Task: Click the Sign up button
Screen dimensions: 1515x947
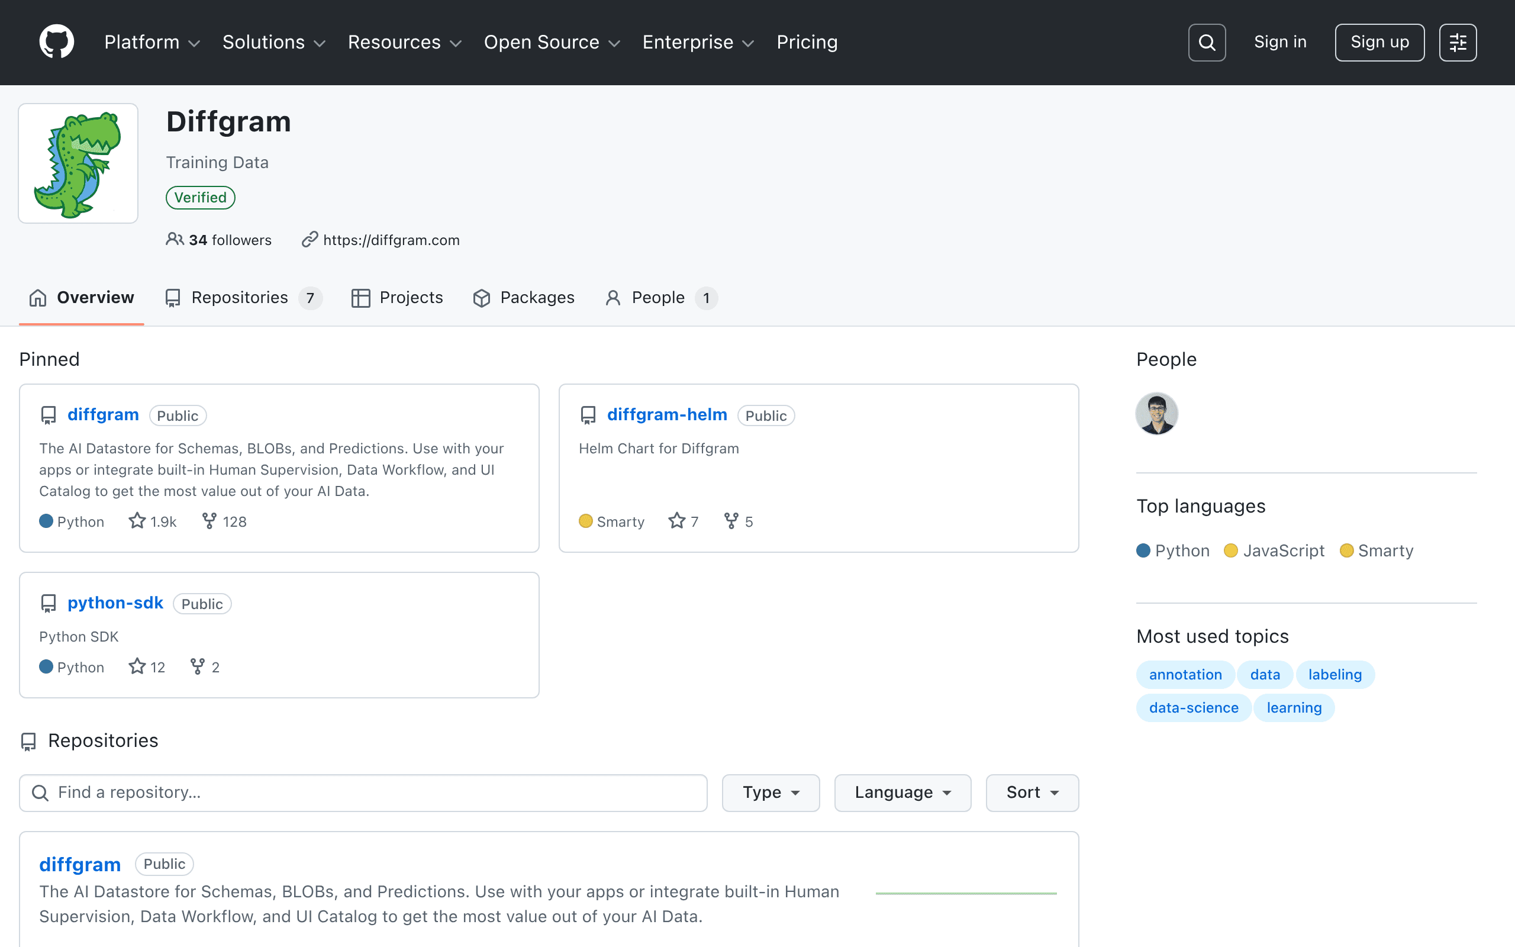Action: (1379, 43)
